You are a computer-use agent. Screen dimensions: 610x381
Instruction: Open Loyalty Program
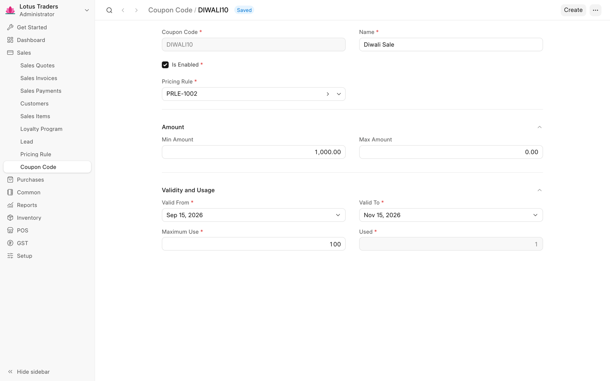pyautogui.click(x=47, y=129)
